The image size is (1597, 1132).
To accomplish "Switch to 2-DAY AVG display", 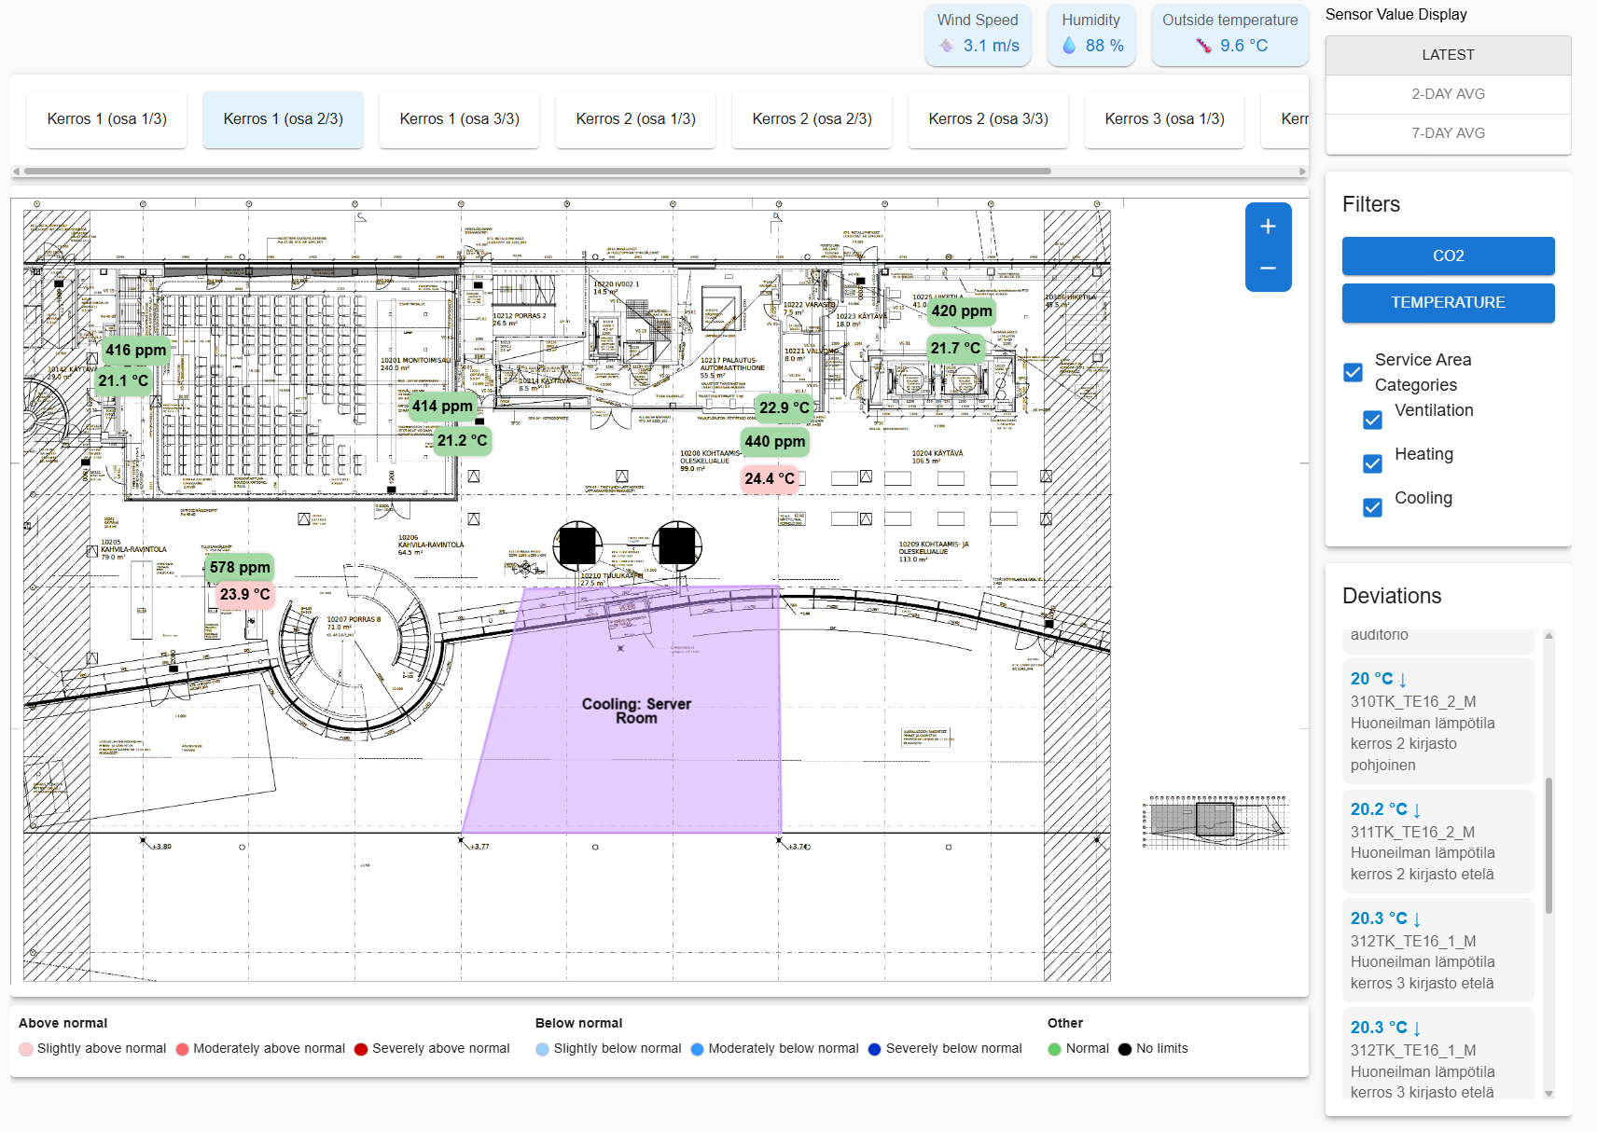I will coord(1449,94).
